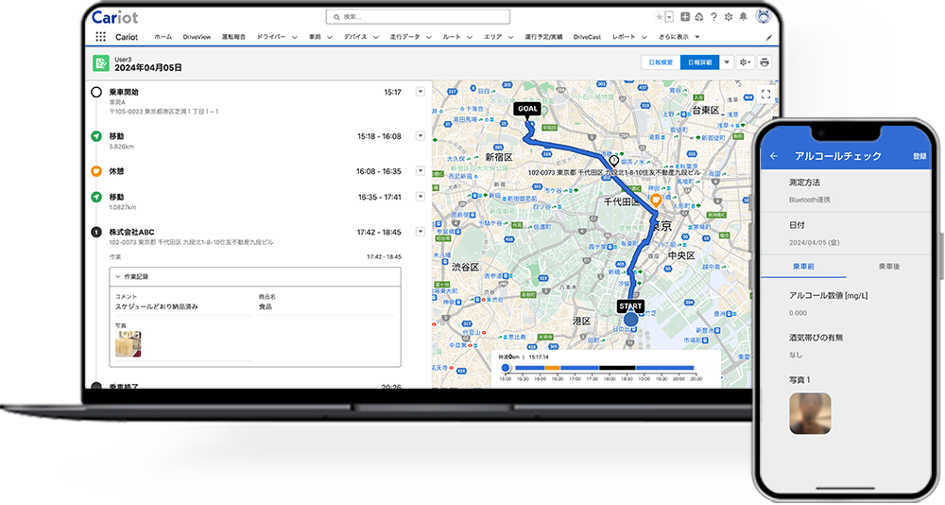Select the 乗車前 tab on phone
Image resolution: width=945 pixels, height=505 pixels.
(x=803, y=266)
